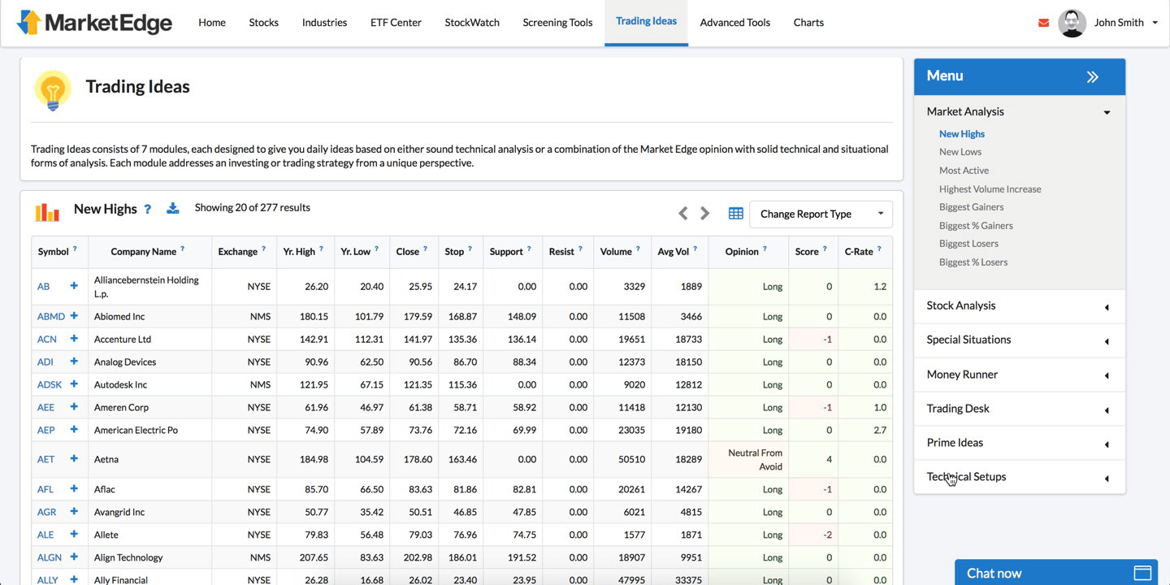Viewport: 1170px width, 585px height.
Task: Open the AET symbol link
Action: (45, 459)
